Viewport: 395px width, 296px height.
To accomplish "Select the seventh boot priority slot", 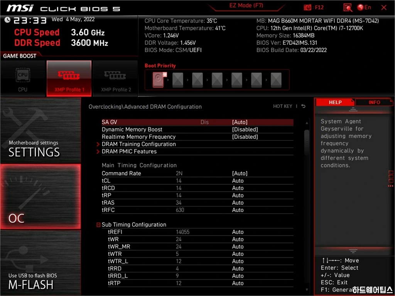I will coord(276,80).
